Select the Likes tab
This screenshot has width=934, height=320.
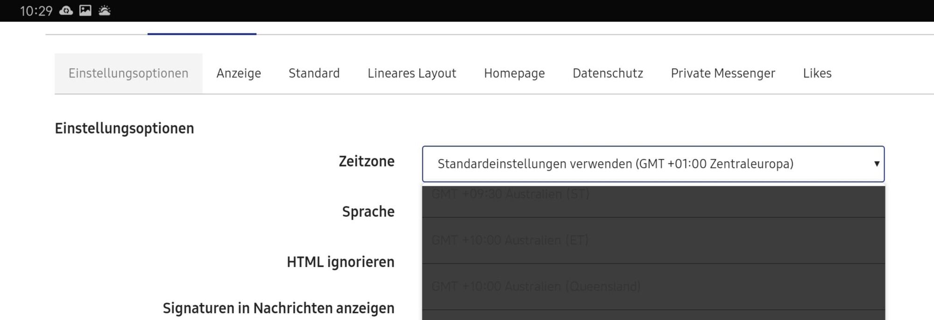tap(817, 73)
